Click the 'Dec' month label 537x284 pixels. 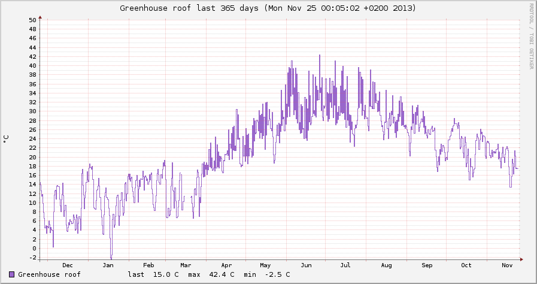(x=68, y=265)
